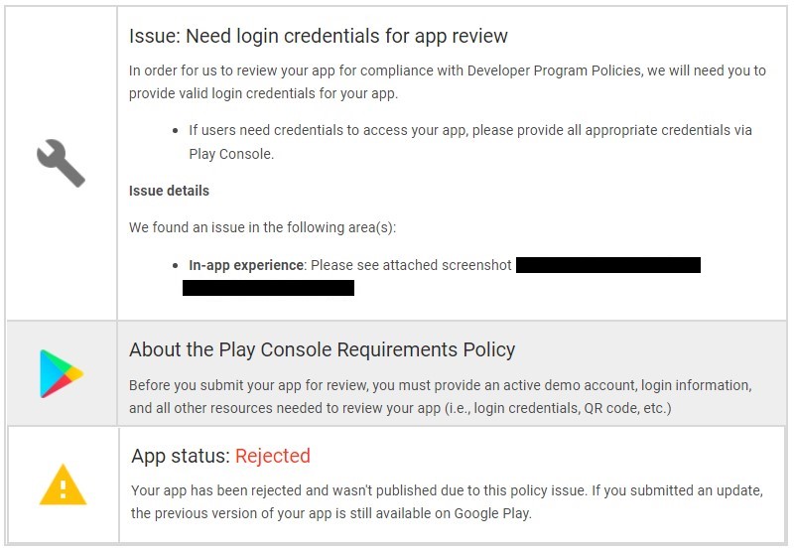Click the second redacted black bar
795x550 pixels.
coord(268,288)
